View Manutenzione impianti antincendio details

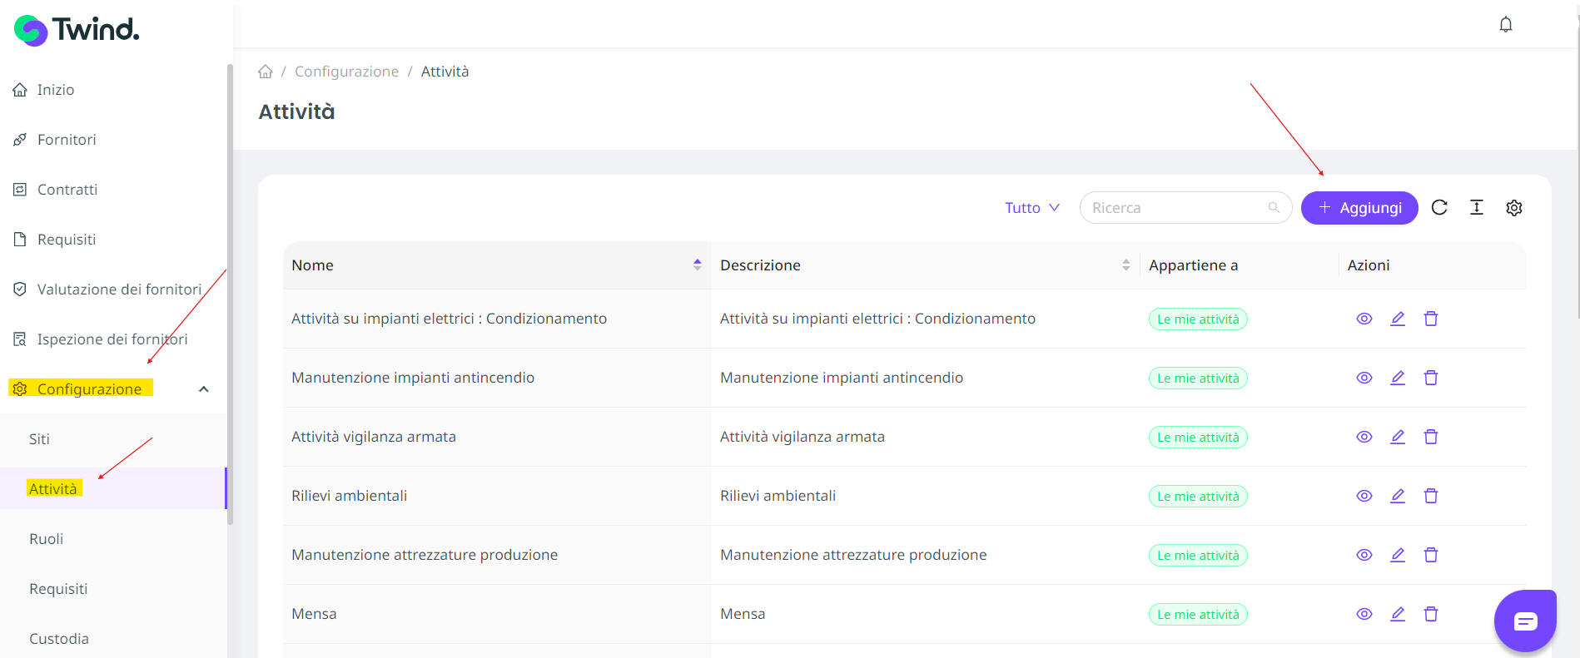(1364, 378)
